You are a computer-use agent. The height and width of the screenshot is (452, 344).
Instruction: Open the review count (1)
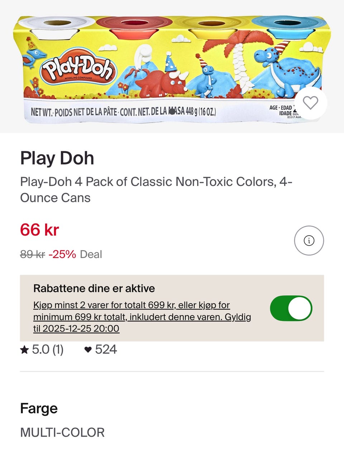point(58,350)
